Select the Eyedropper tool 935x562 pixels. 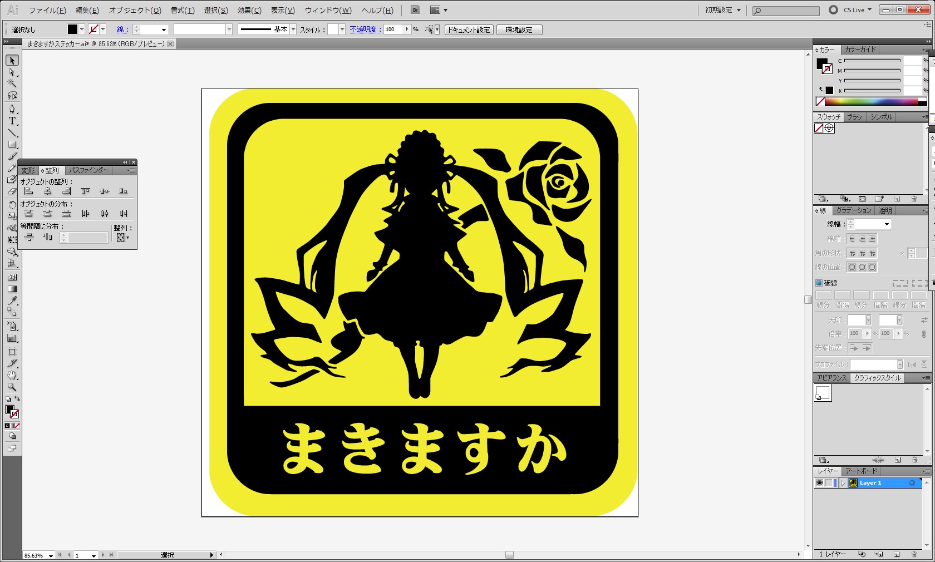[x=12, y=300]
